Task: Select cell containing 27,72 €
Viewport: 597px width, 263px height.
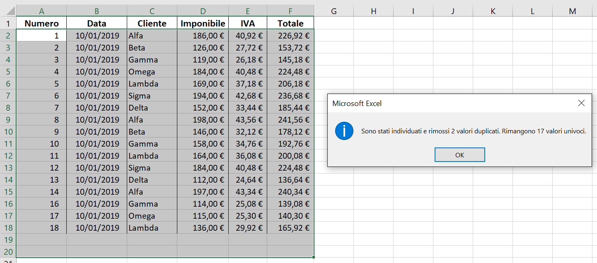Action: [248, 48]
